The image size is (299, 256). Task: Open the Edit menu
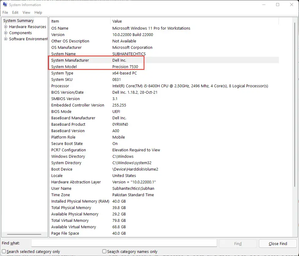click(x=15, y=13)
